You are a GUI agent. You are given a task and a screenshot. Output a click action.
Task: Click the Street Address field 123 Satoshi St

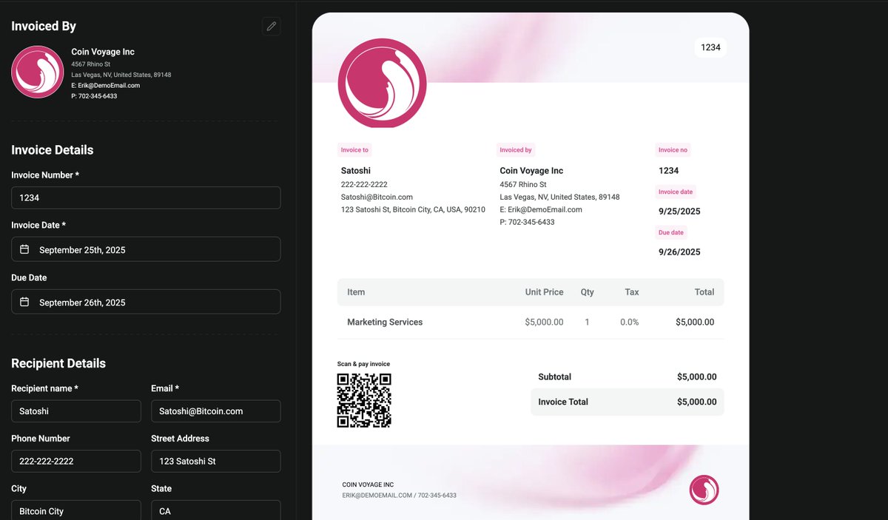(x=215, y=461)
